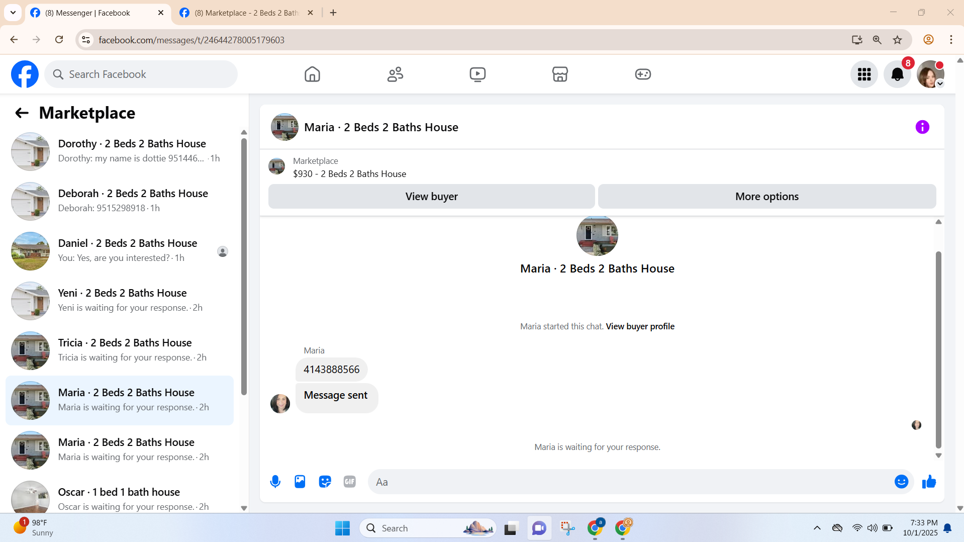Open notifications bell with 8 badge

[897, 74]
